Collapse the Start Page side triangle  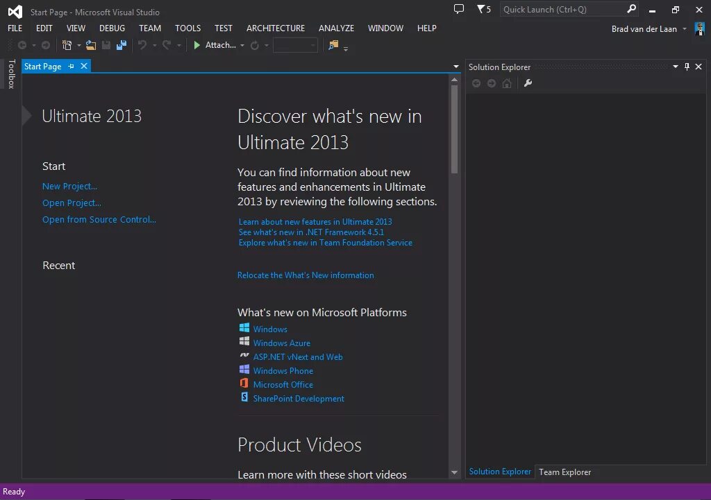click(27, 116)
